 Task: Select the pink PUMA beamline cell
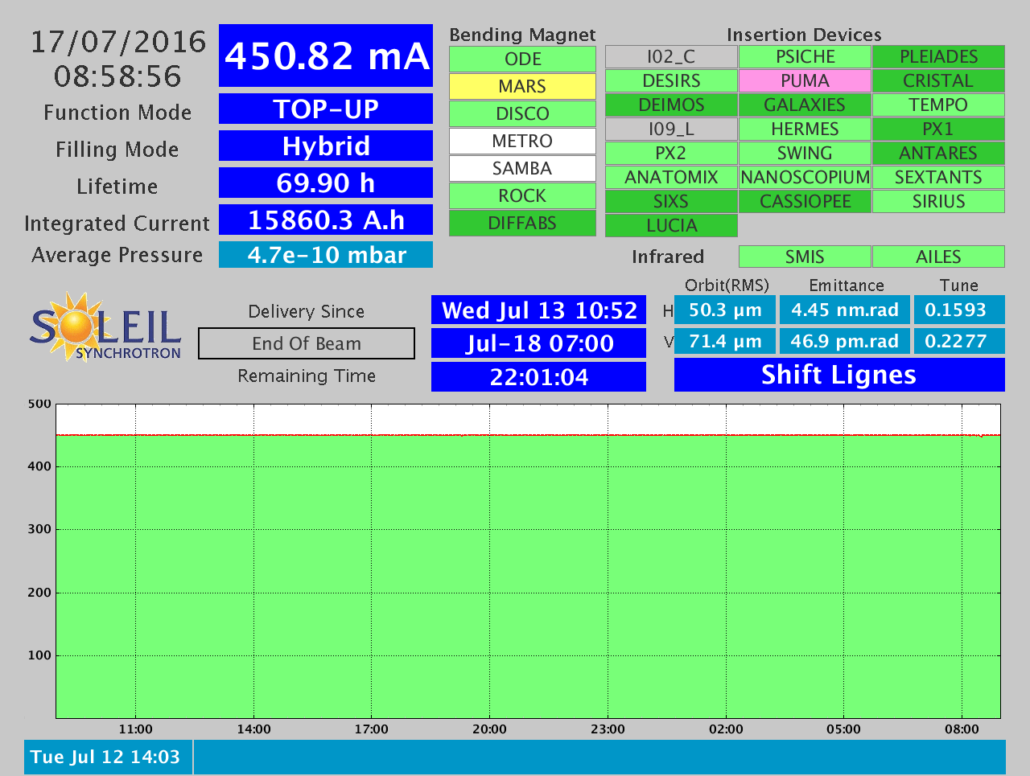tap(805, 80)
